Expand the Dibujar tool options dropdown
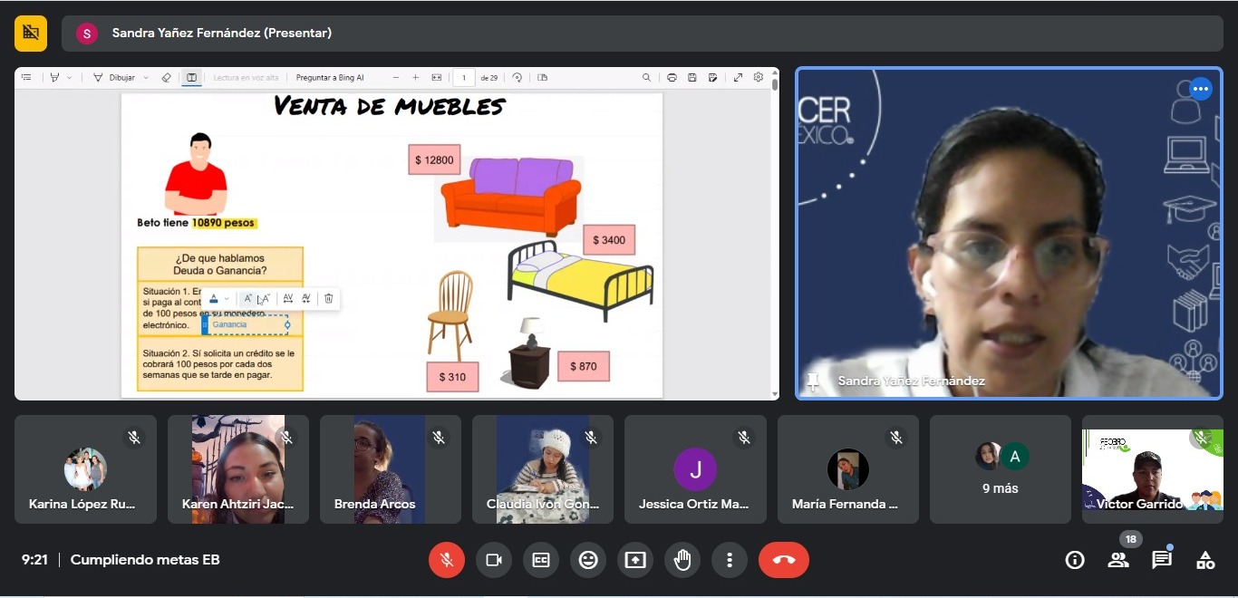The image size is (1238, 598). pos(144,77)
